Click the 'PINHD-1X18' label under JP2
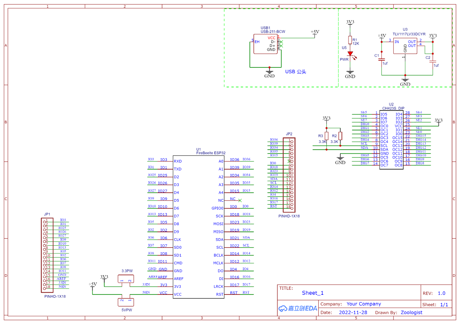460x324 pixels. coord(289,216)
